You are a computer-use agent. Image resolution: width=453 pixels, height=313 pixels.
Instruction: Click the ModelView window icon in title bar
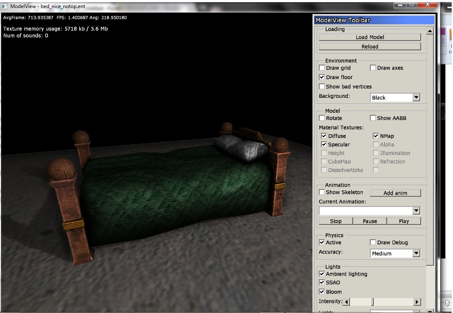(5, 7)
